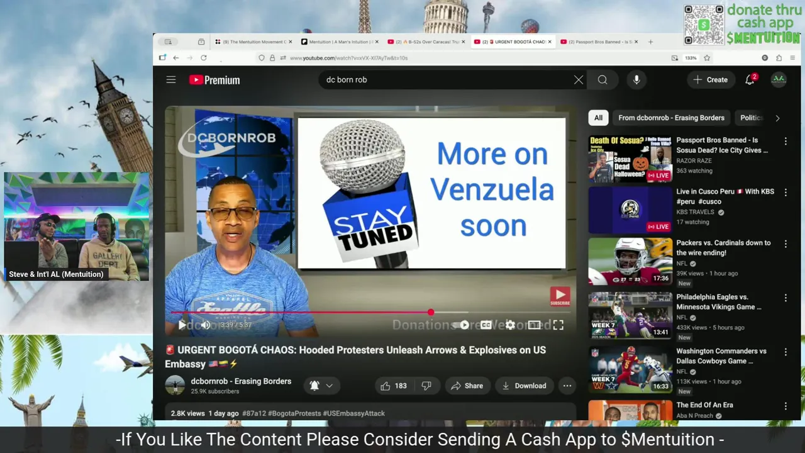
Task: Click the magnifier search button
Action: [602, 80]
